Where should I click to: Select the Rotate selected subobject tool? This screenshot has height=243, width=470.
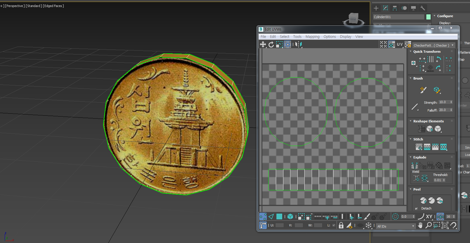271,44
